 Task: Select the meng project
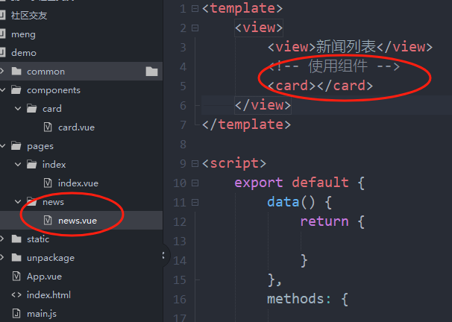23,34
